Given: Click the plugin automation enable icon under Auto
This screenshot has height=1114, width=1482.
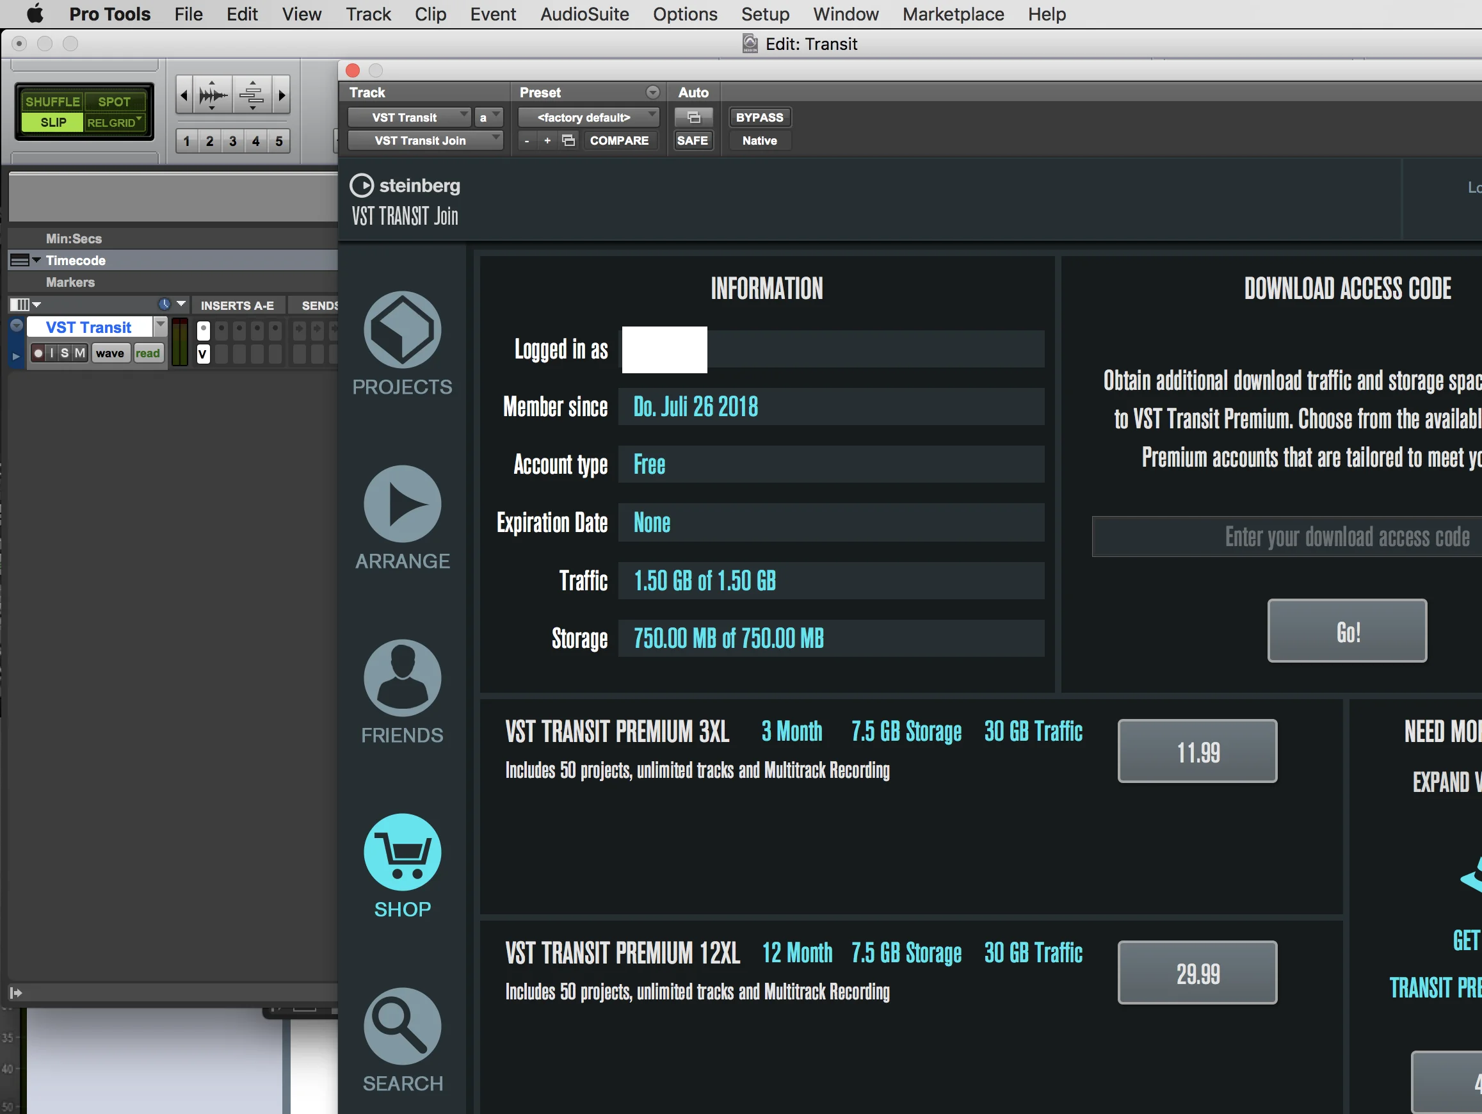Looking at the screenshot, I should pyautogui.click(x=693, y=117).
